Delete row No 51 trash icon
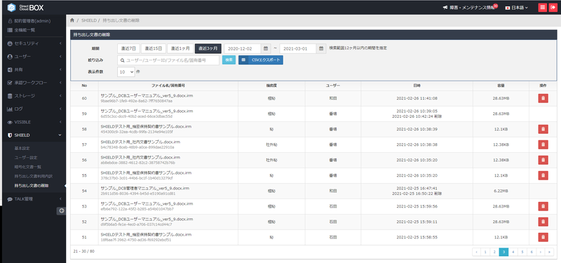The width and height of the screenshot is (561, 263). pyautogui.click(x=543, y=237)
